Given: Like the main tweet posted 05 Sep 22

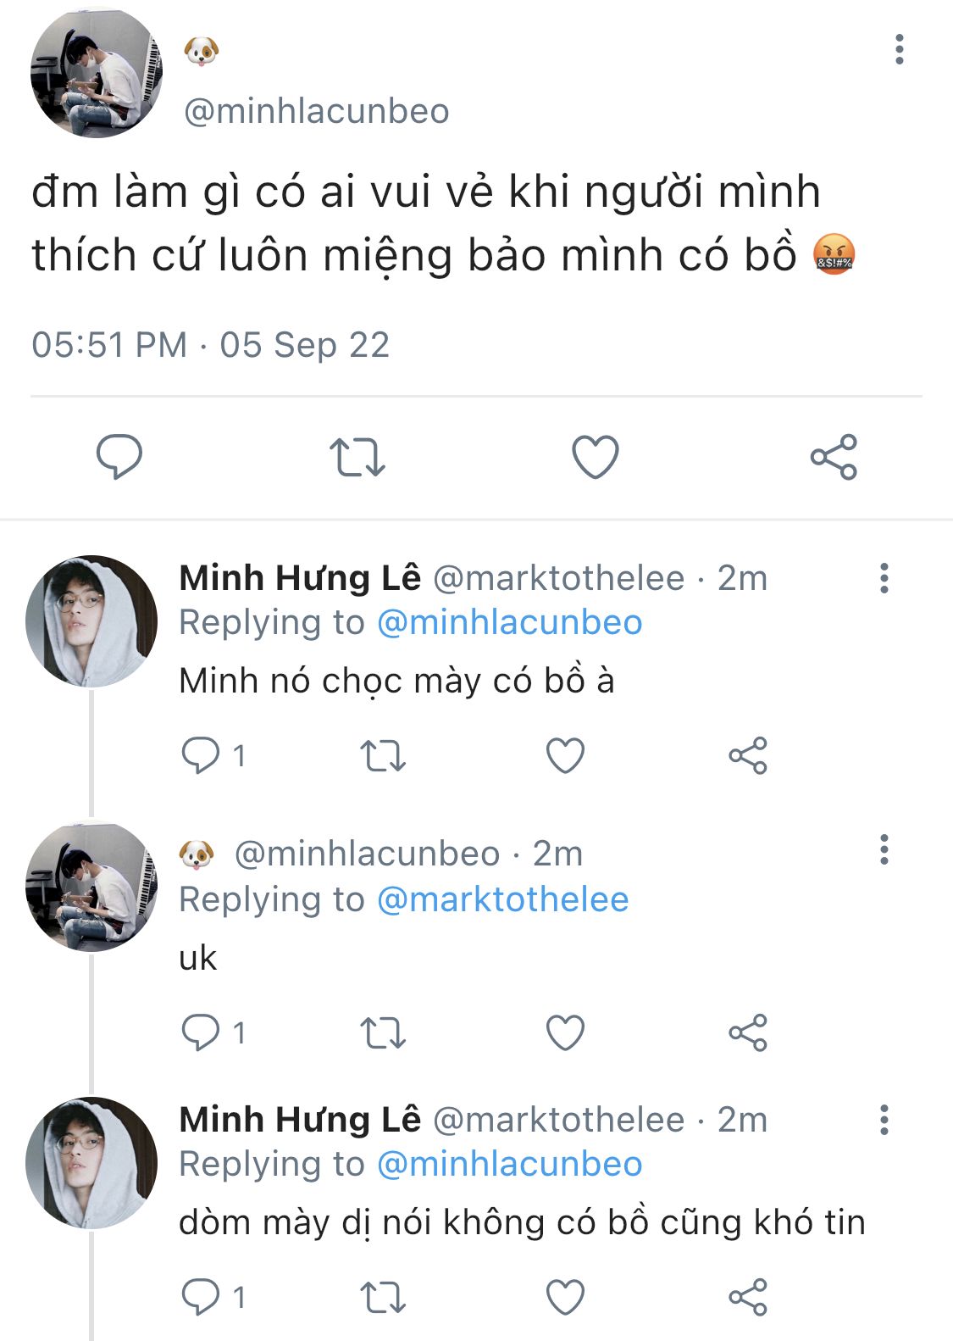Looking at the screenshot, I should [596, 457].
